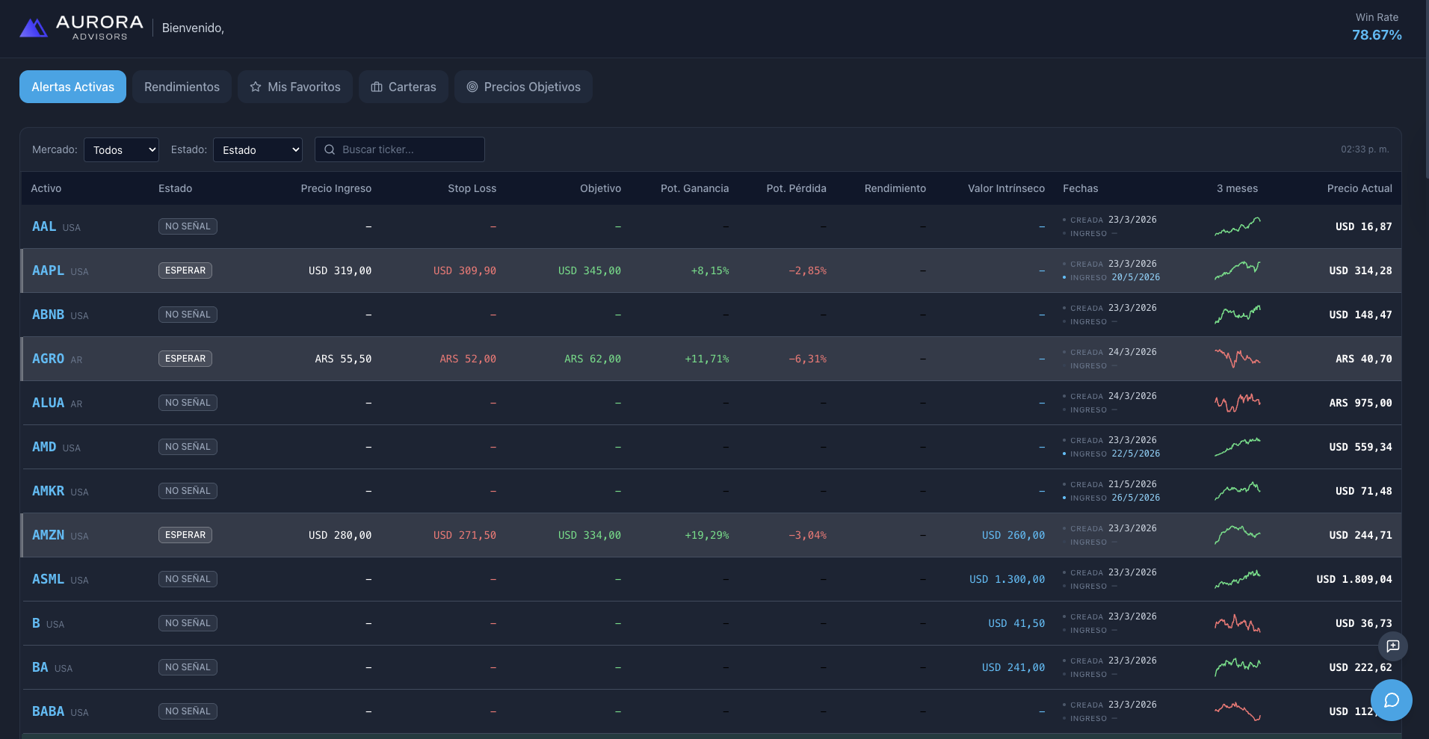
Task: Sort by Precio Ingreso column header
Action: [336, 188]
